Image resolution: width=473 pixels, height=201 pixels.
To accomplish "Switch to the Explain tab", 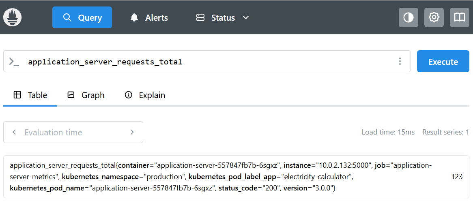I will point(145,95).
